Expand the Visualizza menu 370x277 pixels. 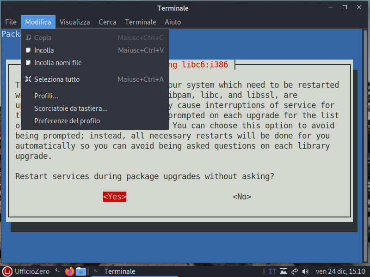click(75, 22)
